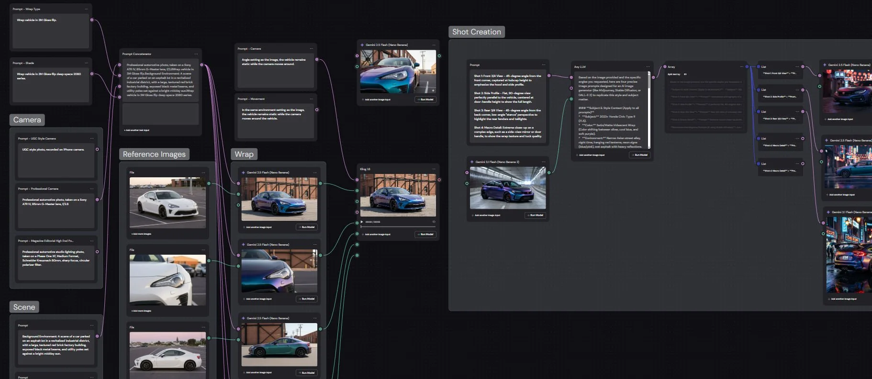The height and width of the screenshot is (379, 872).
Task: Click the Any LLM node output port
Action: (653, 77)
